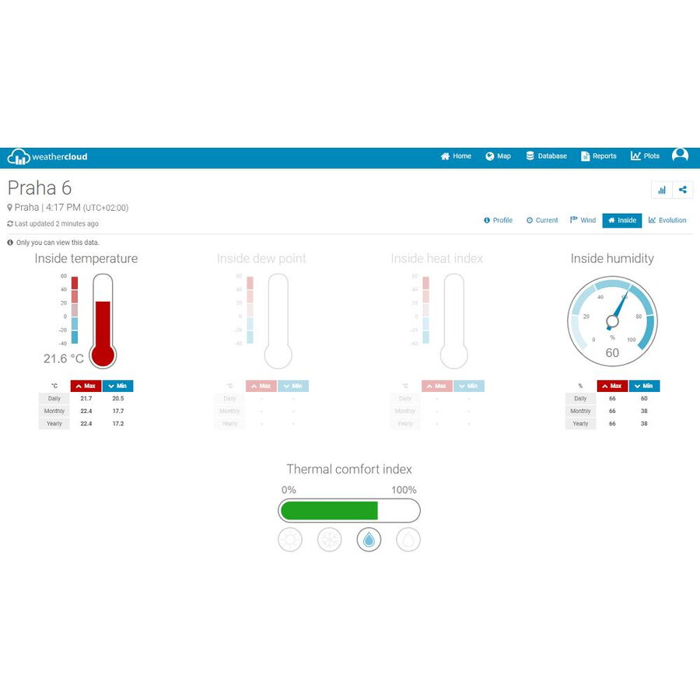Image resolution: width=700 pixels, height=700 pixels.
Task: Switch to the Evolution tab
Action: point(667,220)
